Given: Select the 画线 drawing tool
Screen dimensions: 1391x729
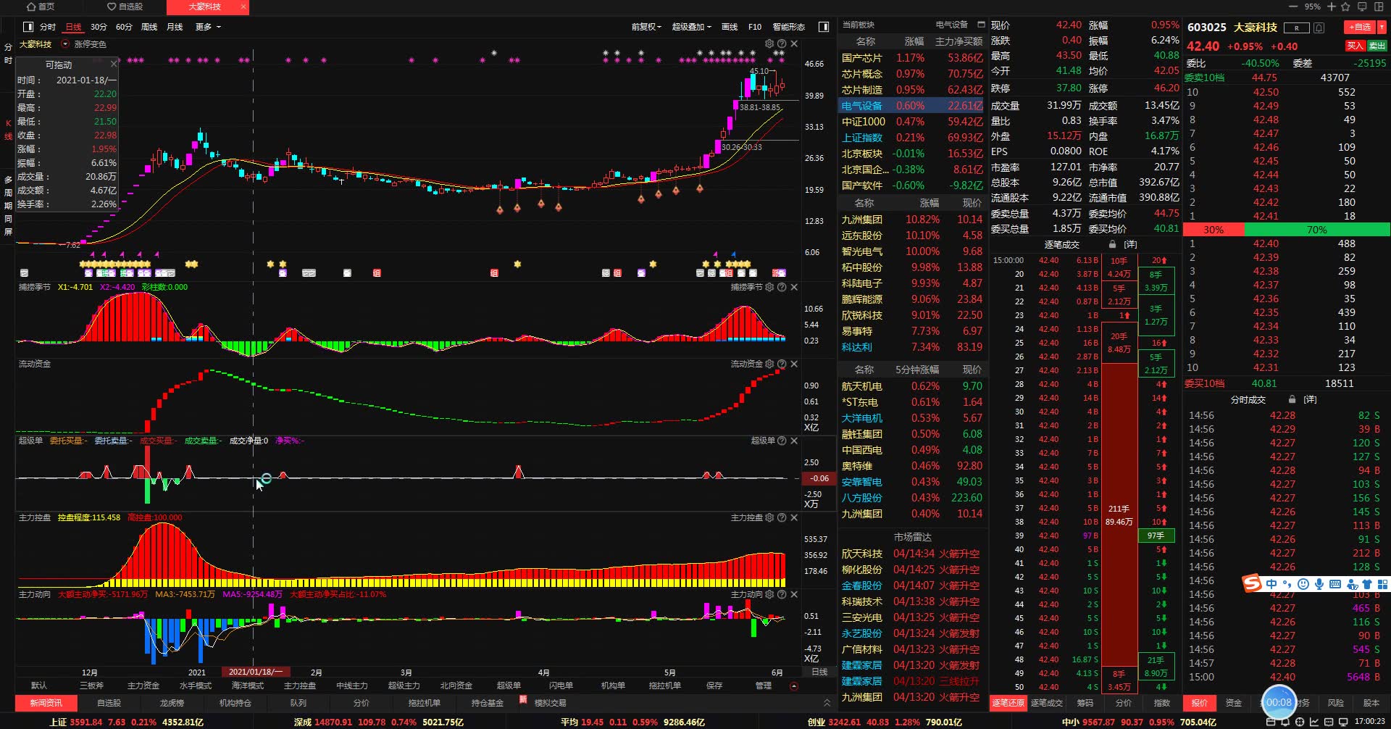Looking at the screenshot, I should click(x=730, y=27).
